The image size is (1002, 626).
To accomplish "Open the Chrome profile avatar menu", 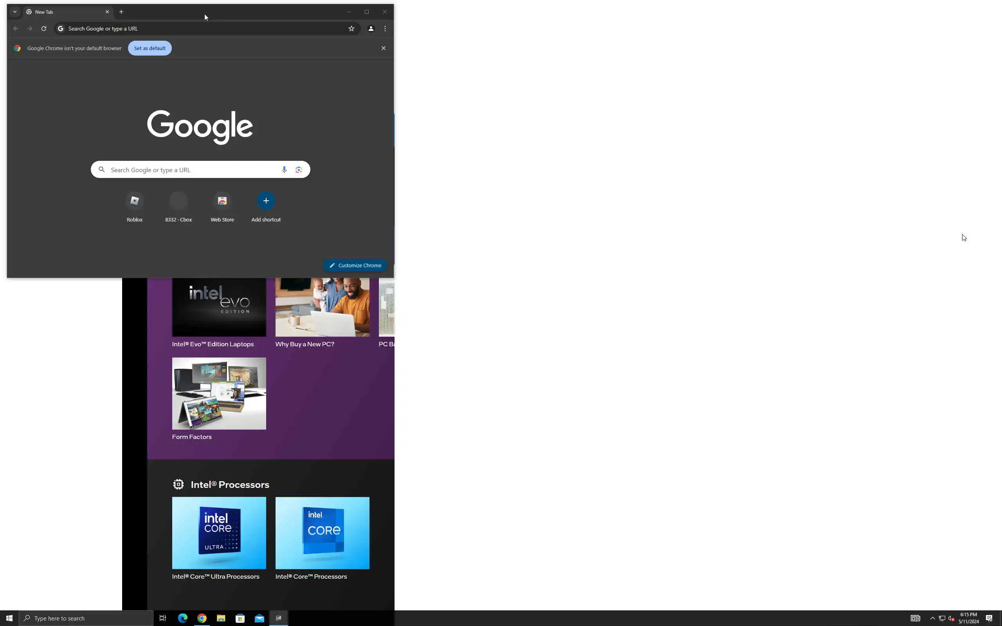I will point(371,29).
